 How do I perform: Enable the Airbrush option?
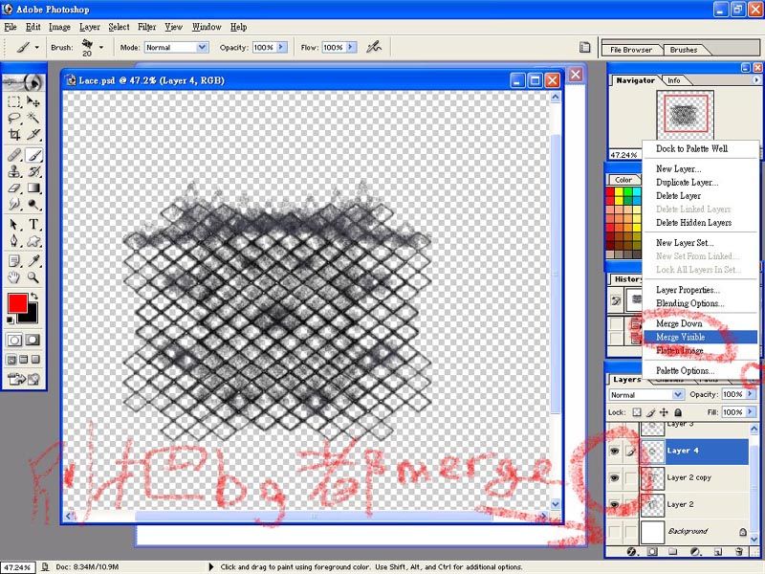pyautogui.click(x=374, y=47)
